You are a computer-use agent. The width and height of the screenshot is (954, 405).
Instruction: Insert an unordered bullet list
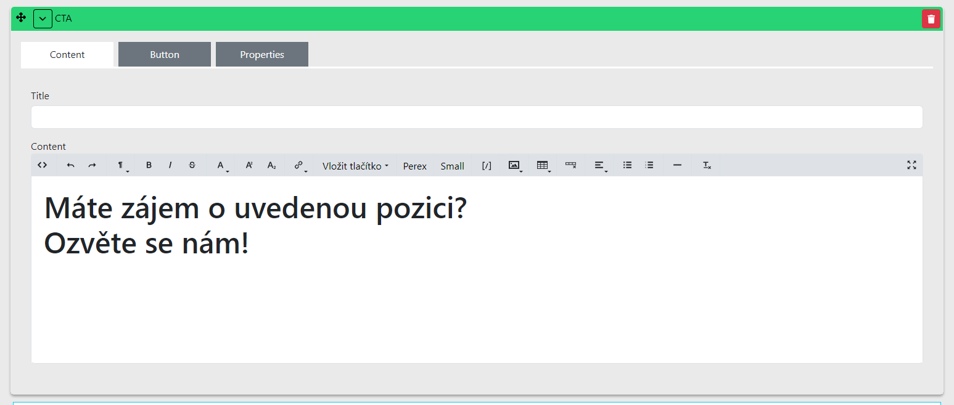[x=627, y=165]
